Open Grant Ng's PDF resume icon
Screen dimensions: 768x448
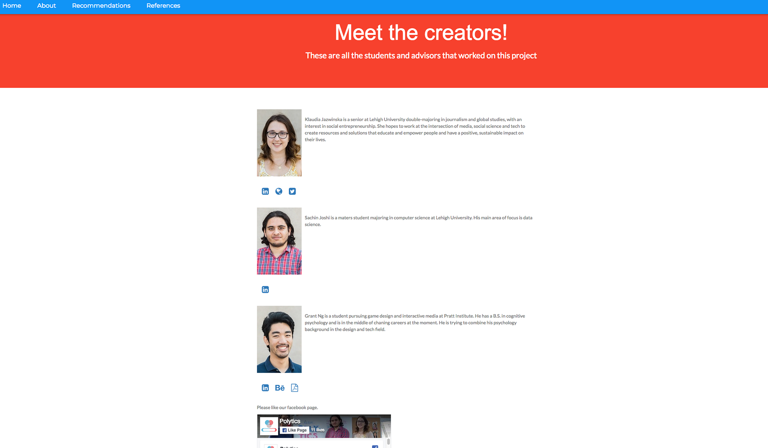294,388
